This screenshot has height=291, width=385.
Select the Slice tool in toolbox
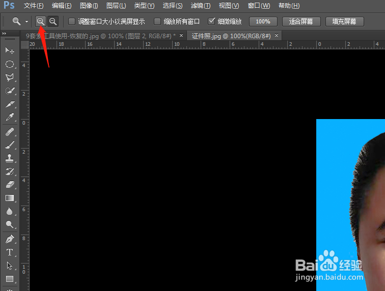click(10, 104)
